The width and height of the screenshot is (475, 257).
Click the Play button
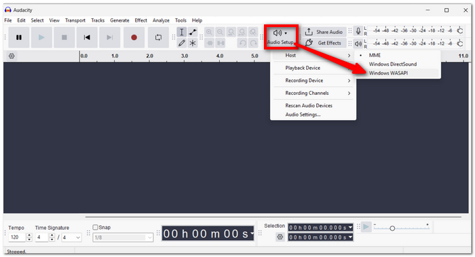click(x=41, y=37)
